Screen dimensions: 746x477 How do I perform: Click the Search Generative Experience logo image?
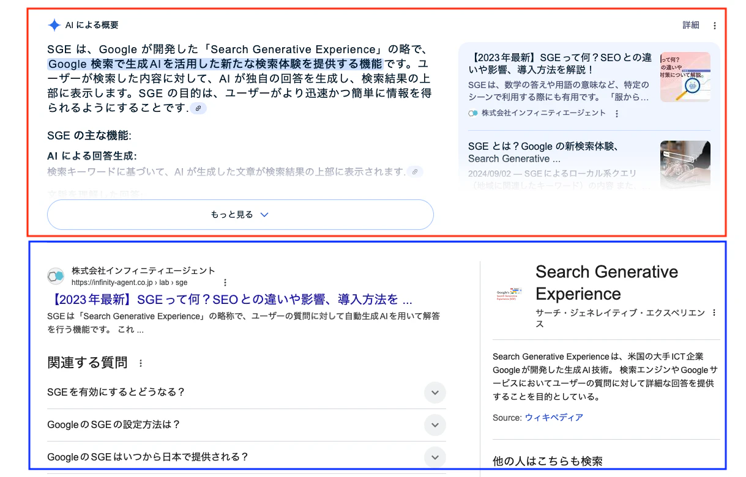coord(509,293)
